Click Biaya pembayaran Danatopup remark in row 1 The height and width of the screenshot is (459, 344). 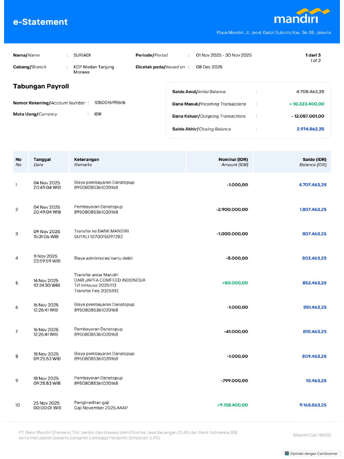click(104, 182)
